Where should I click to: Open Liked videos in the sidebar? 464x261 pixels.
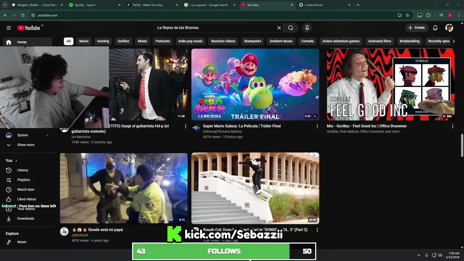(28, 199)
